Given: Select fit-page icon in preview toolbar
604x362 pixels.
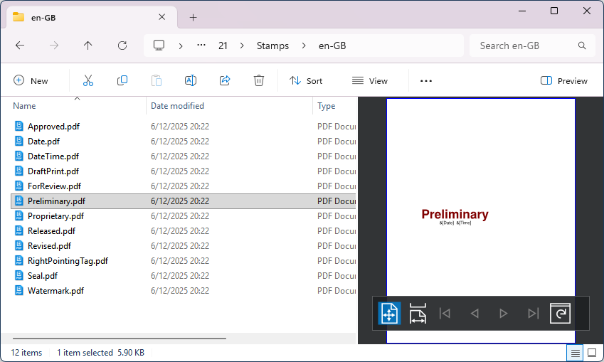Looking at the screenshot, I should pos(389,314).
